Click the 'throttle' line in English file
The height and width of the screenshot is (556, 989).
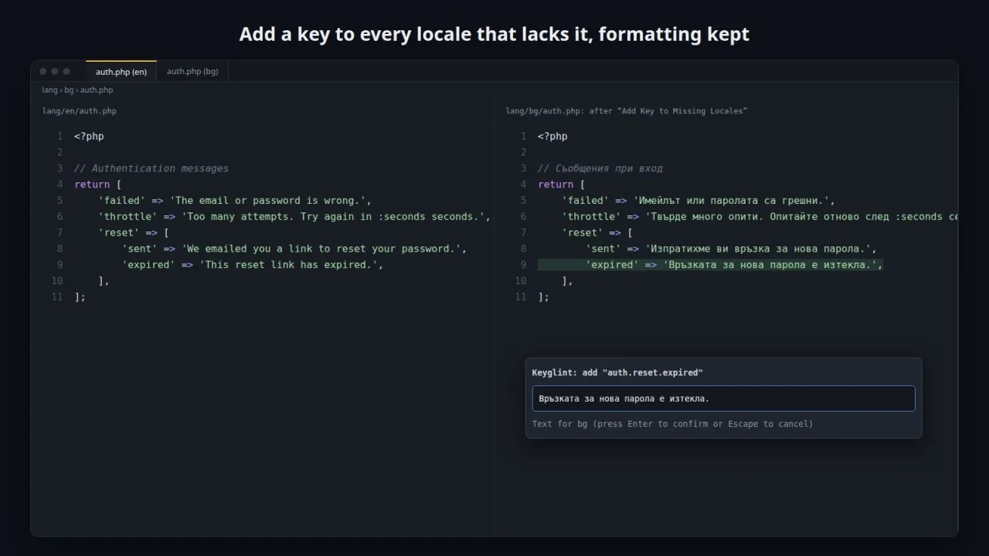coord(294,217)
